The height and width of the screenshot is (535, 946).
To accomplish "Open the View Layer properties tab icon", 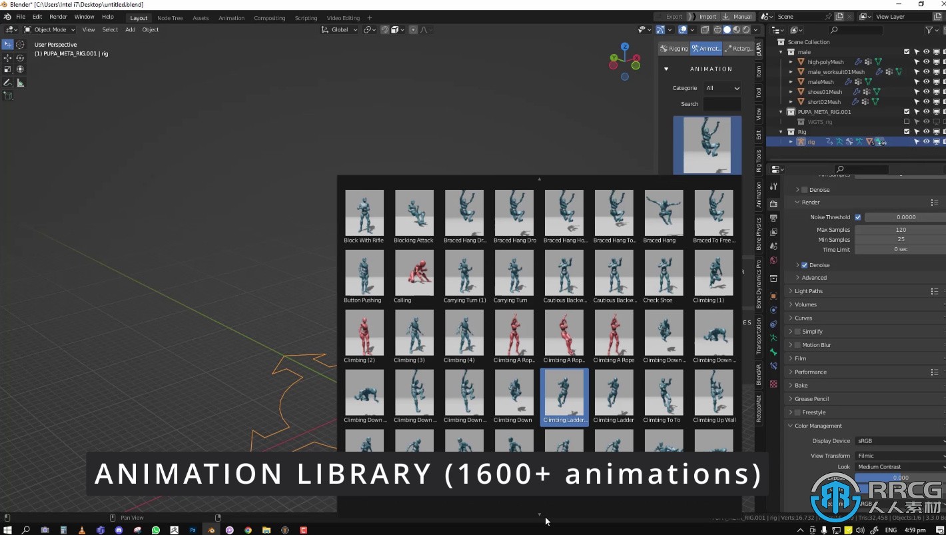I will (x=773, y=232).
